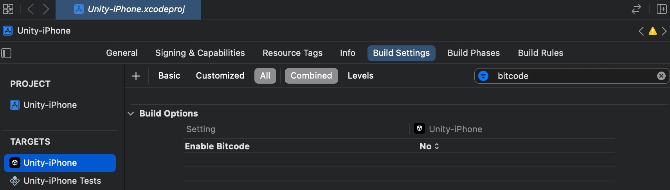Show Basic build settings
Image resolution: width=670 pixels, height=190 pixels.
pyautogui.click(x=169, y=76)
